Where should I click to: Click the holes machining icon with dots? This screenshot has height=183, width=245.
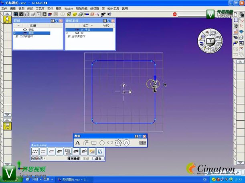tap(35, 151)
